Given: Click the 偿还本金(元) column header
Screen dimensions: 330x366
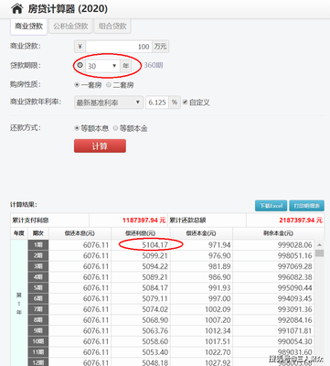Looking at the screenshot, I should [201, 233].
